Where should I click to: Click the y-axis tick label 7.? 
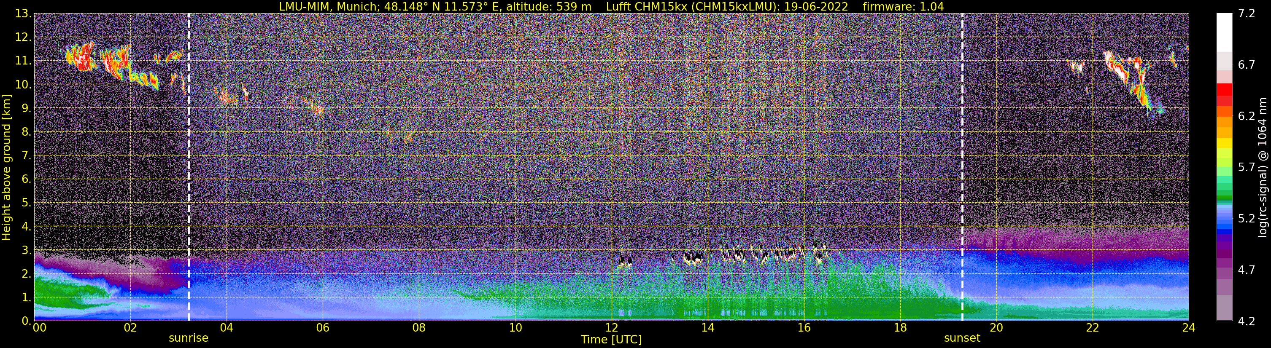(x=27, y=156)
